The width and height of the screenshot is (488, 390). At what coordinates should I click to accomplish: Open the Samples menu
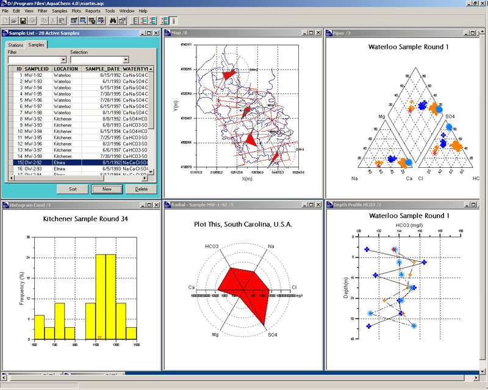coord(59,10)
